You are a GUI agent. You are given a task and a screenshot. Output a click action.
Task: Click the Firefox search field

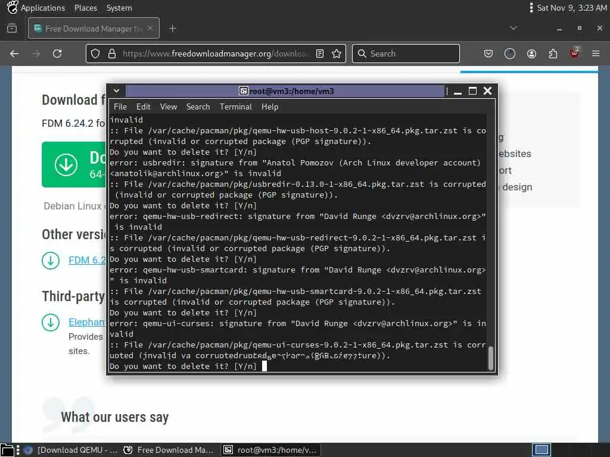pyautogui.click(x=406, y=54)
